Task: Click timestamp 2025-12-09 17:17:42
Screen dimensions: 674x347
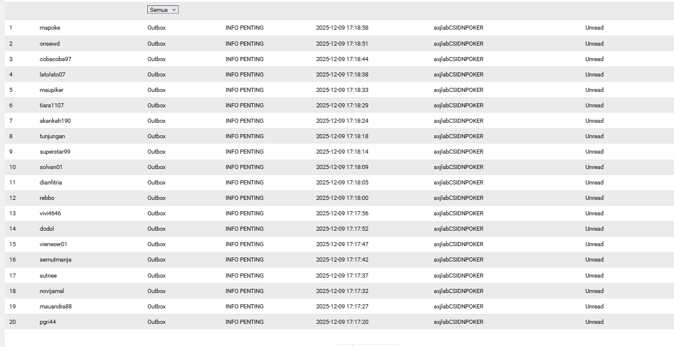Action: click(342, 260)
